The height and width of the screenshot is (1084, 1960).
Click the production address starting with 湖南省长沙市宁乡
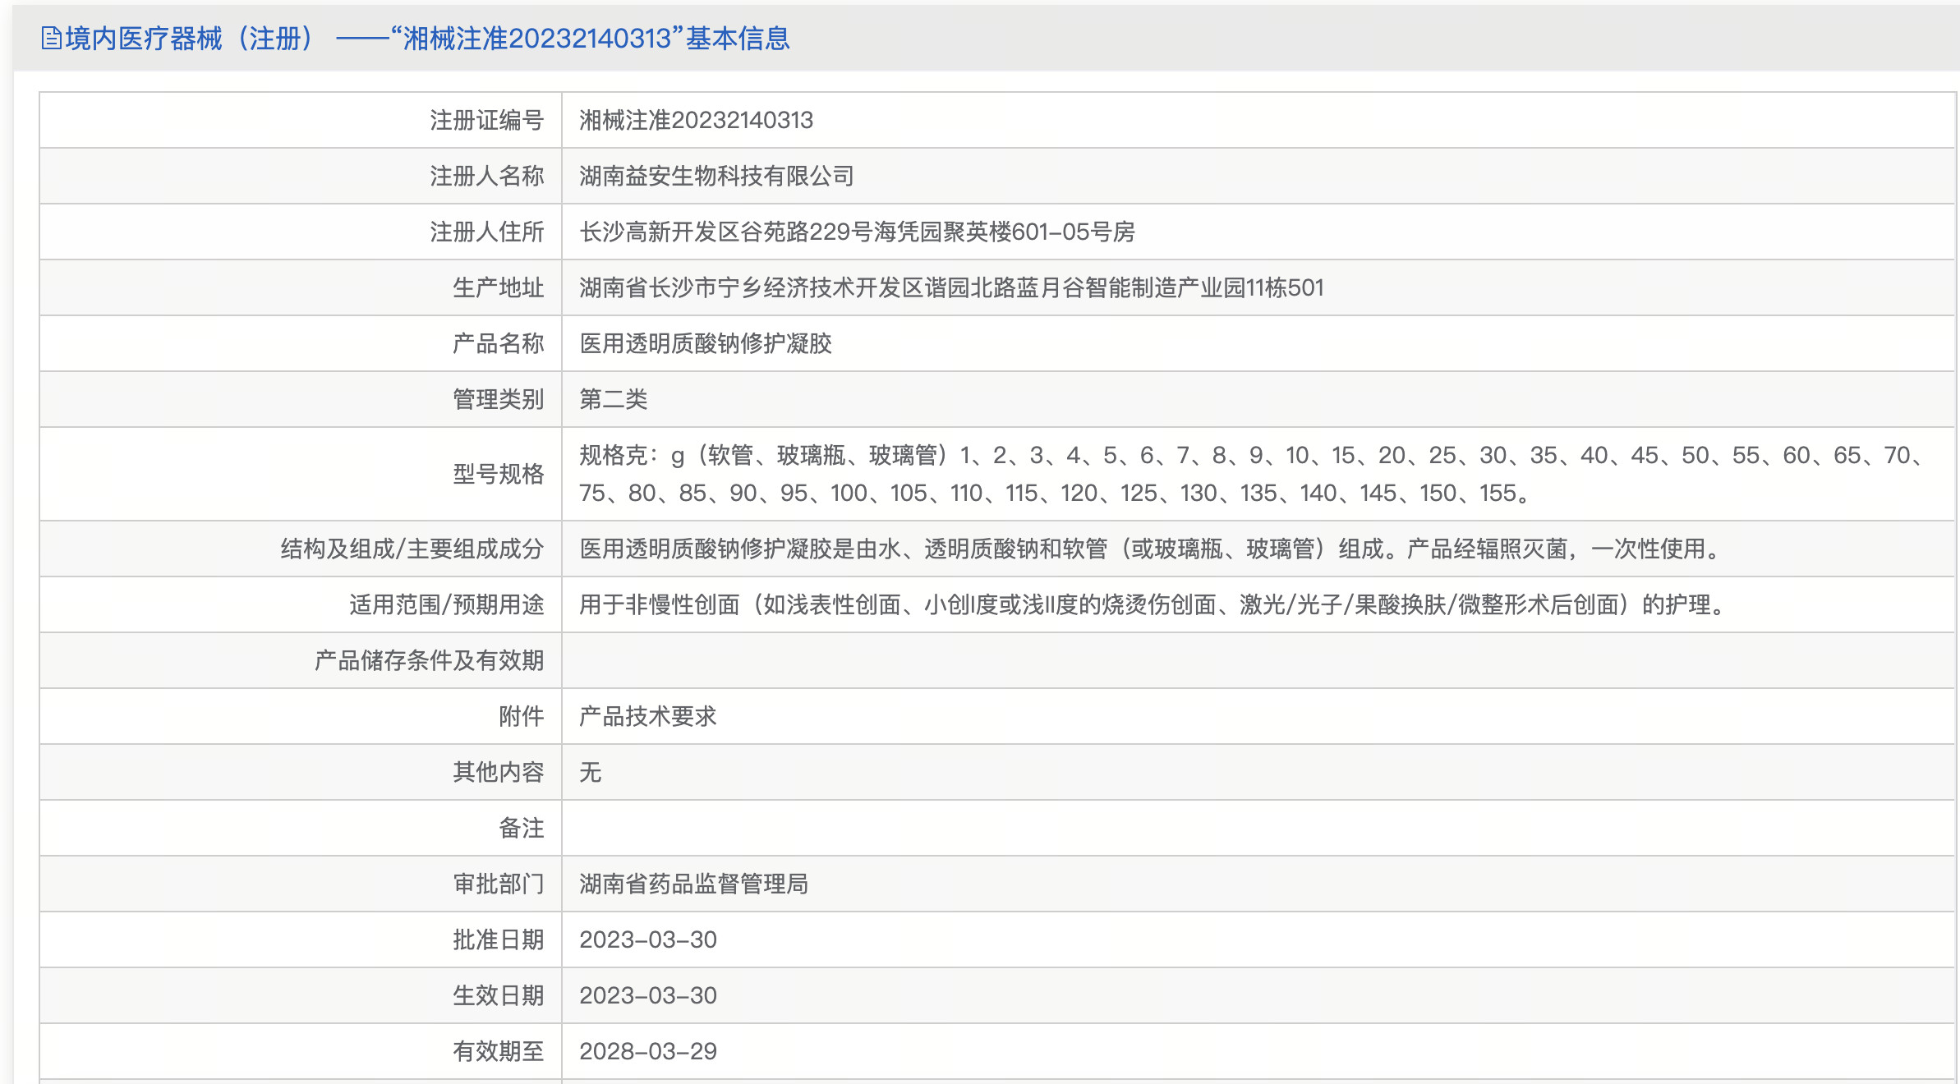(951, 288)
